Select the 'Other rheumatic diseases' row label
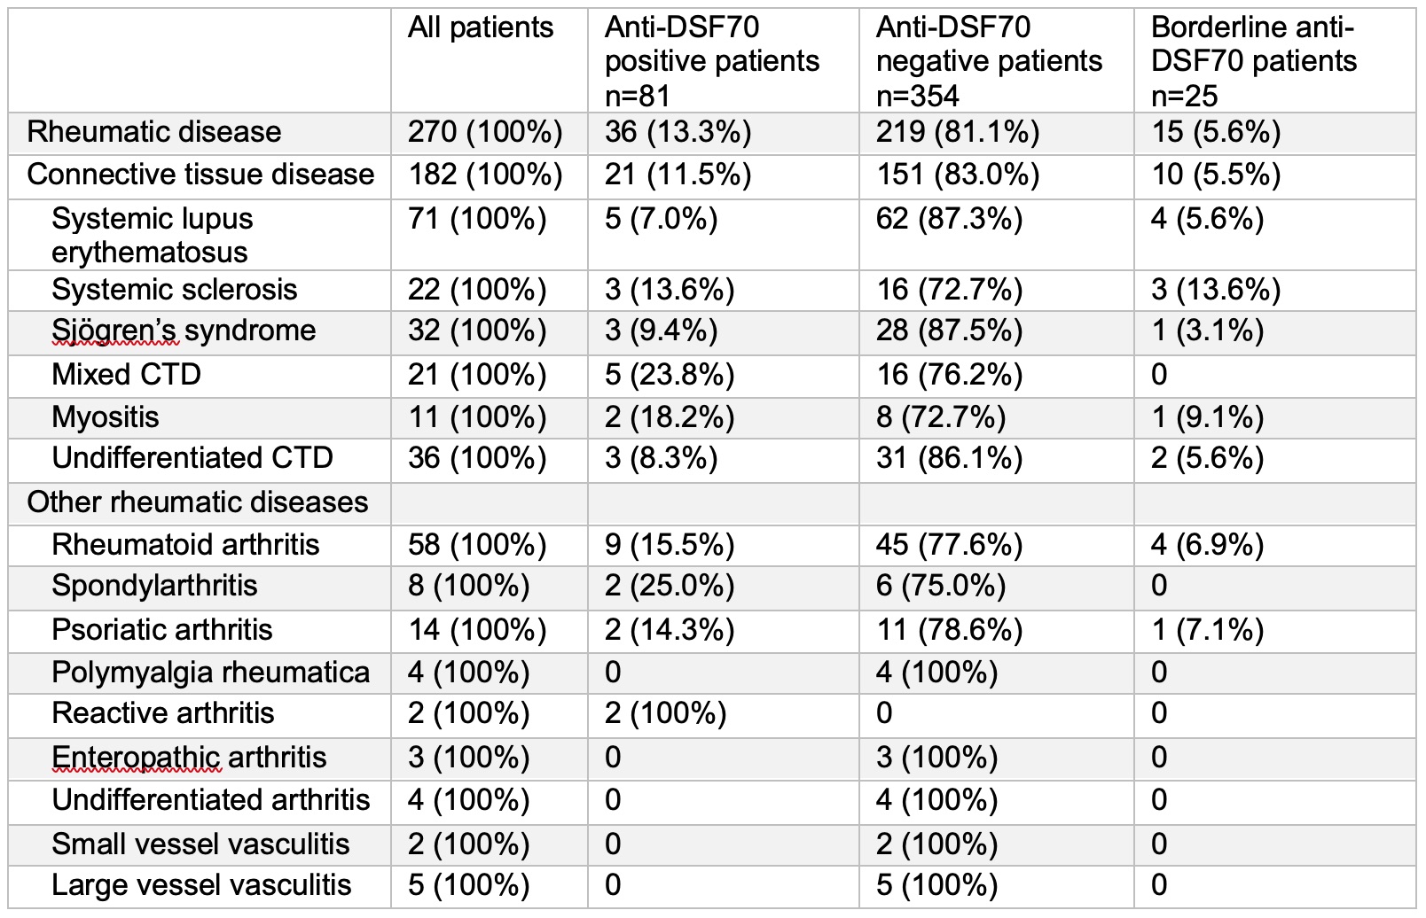This screenshot has height=918, width=1426. [197, 502]
